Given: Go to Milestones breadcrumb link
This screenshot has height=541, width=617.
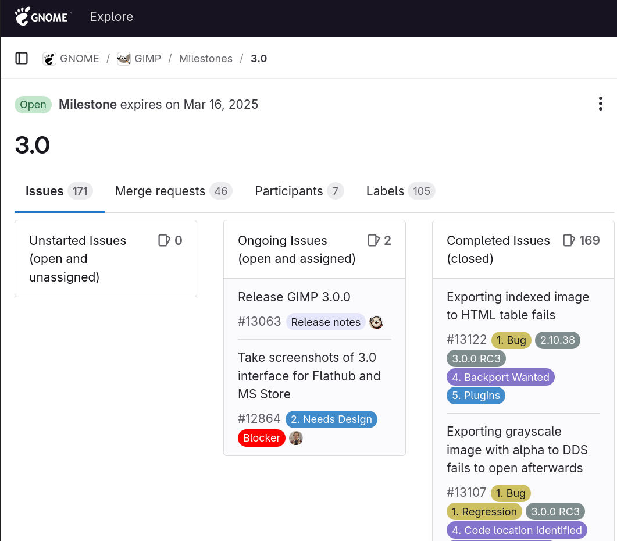Looking at the screenshot, I should [x=205, y=59].
